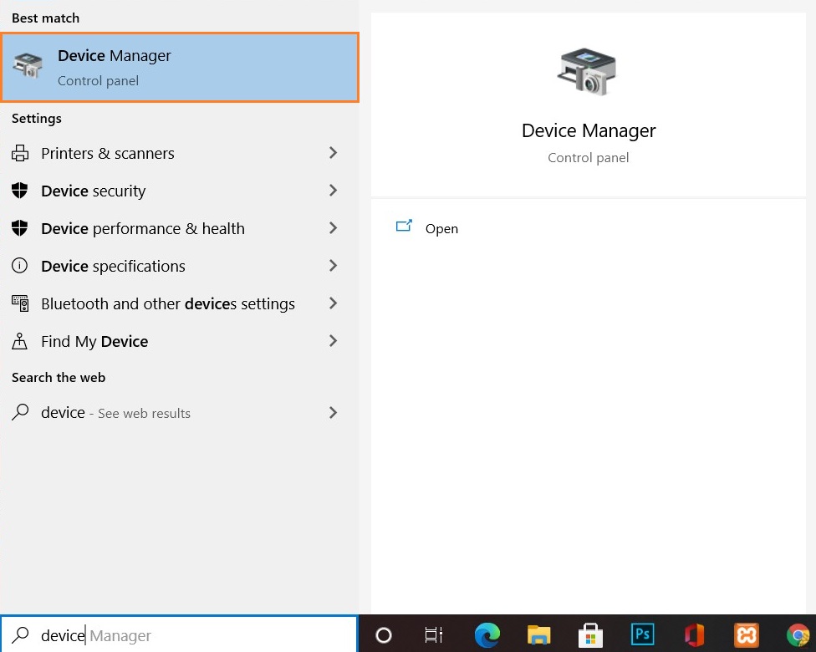Click the Device Manager camera icon
The width and height of the screenshot is (816, 652).
(x=588, y=71)
